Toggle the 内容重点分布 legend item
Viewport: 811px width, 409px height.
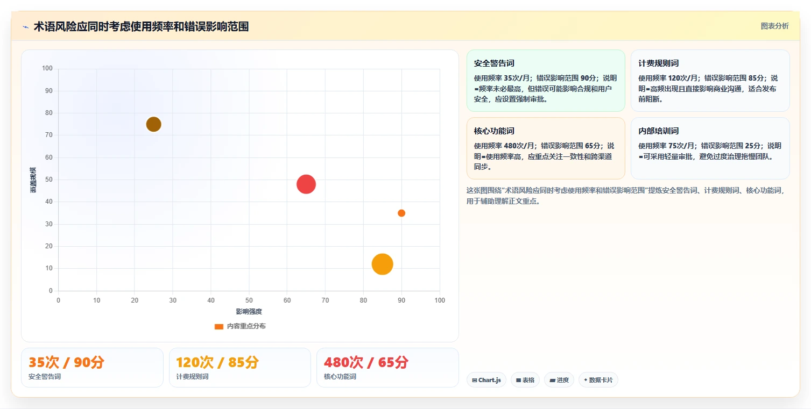point(239,326)
